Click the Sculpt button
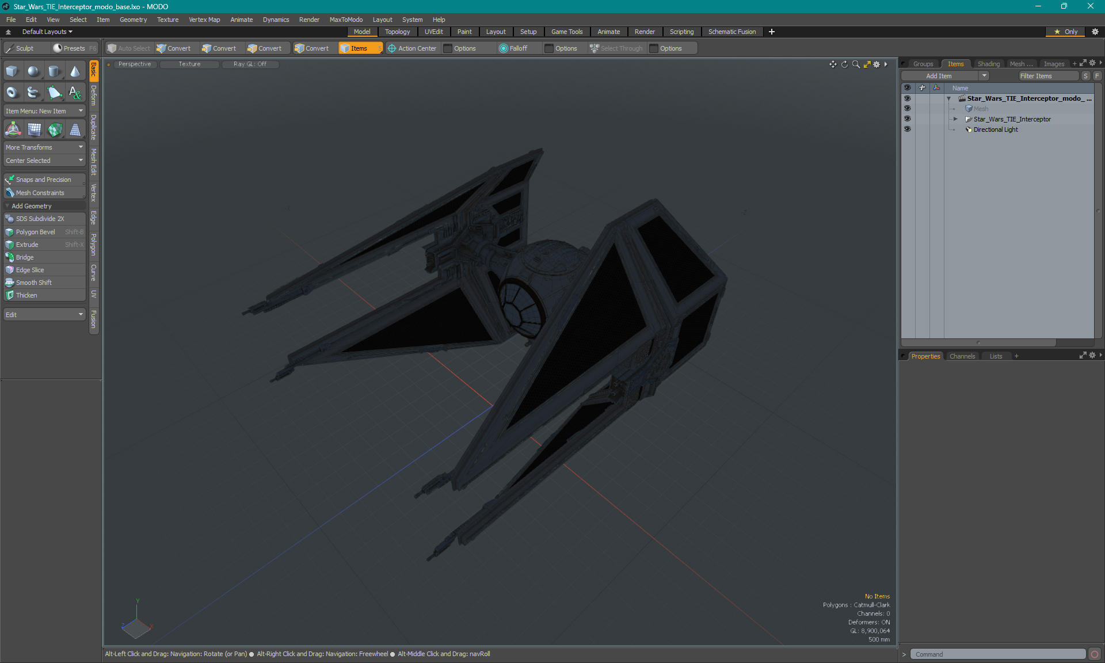 pos(25,48)
